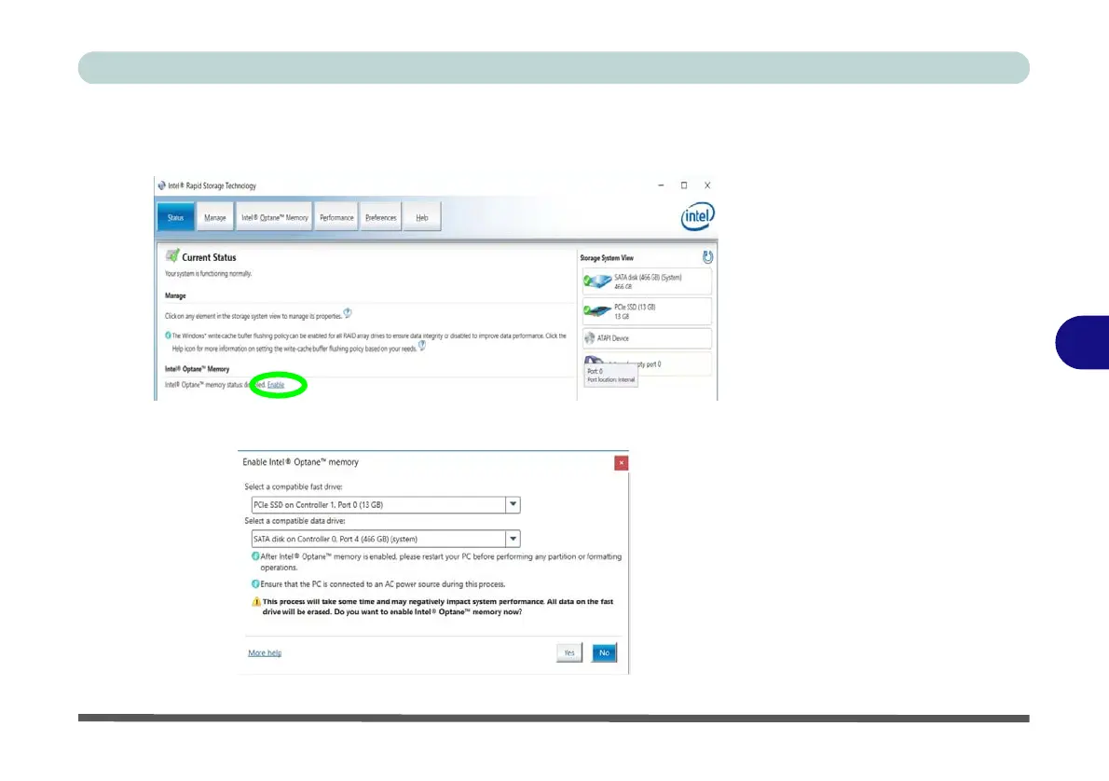Screen dimensions: 1109x781
Task: Close the Rapid Storage Technology window
Action: (707, 185)
